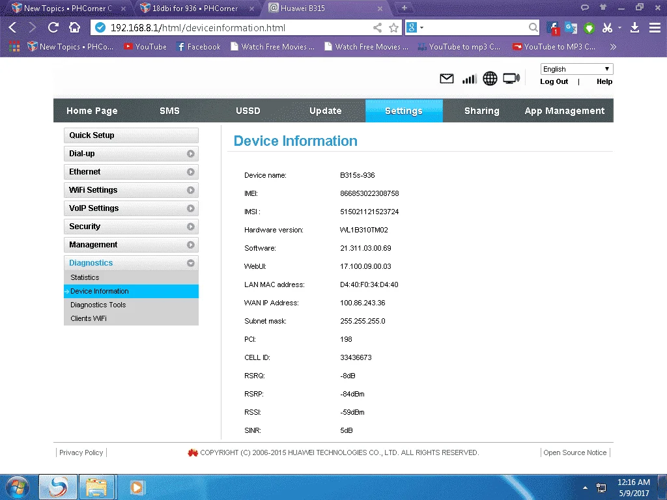The height and width of the screenshot is (500, 667).
Task: Open App Management tab
Action: tap(565, 111)
